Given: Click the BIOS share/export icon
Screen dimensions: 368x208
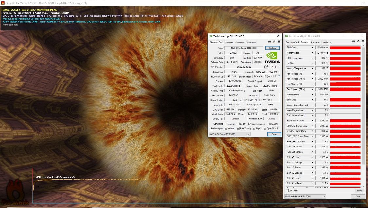Looking at the screenshot, I should 266,67.
